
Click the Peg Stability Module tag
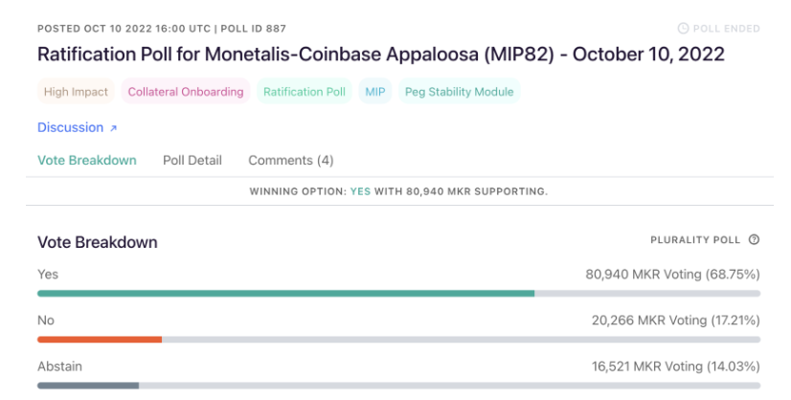pyautogui.click(x=459, y=92)
